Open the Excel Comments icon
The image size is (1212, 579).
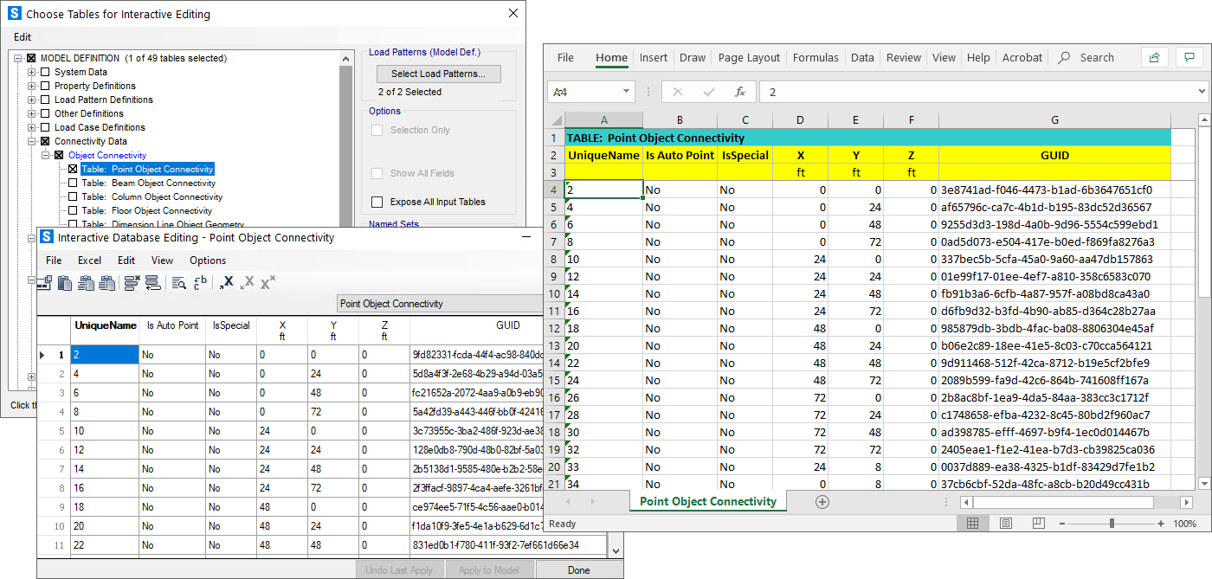(1189, 57)
